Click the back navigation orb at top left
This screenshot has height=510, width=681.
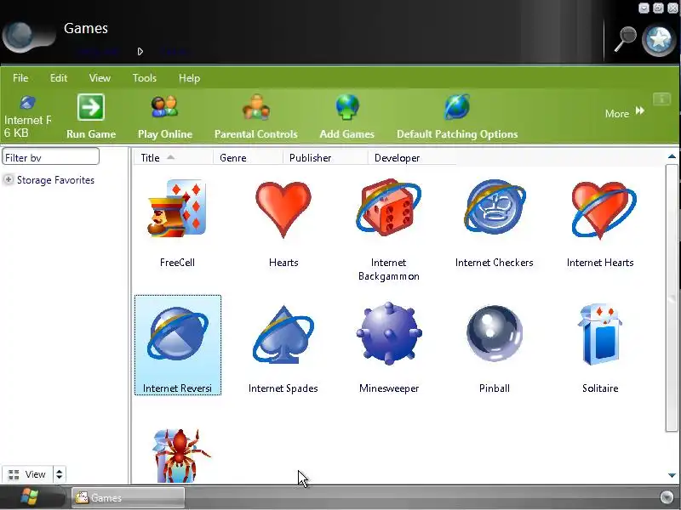[20, 37]
